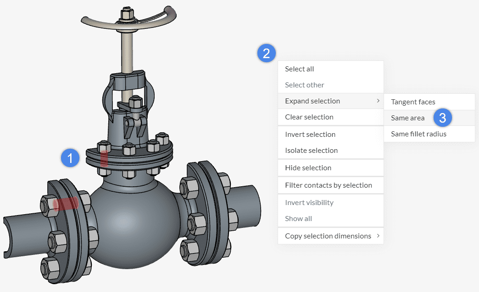The image size is (479, 292).
Task: Expand the arrow beside 'Copy selection dimensions'
Action: [x=378, y=236]
